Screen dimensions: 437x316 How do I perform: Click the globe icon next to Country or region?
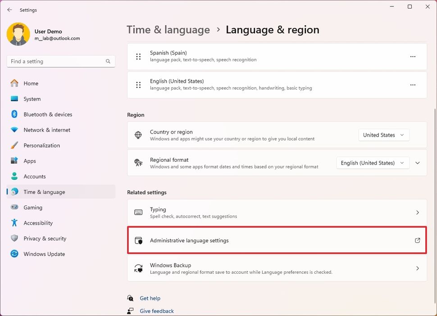point(138,135)
